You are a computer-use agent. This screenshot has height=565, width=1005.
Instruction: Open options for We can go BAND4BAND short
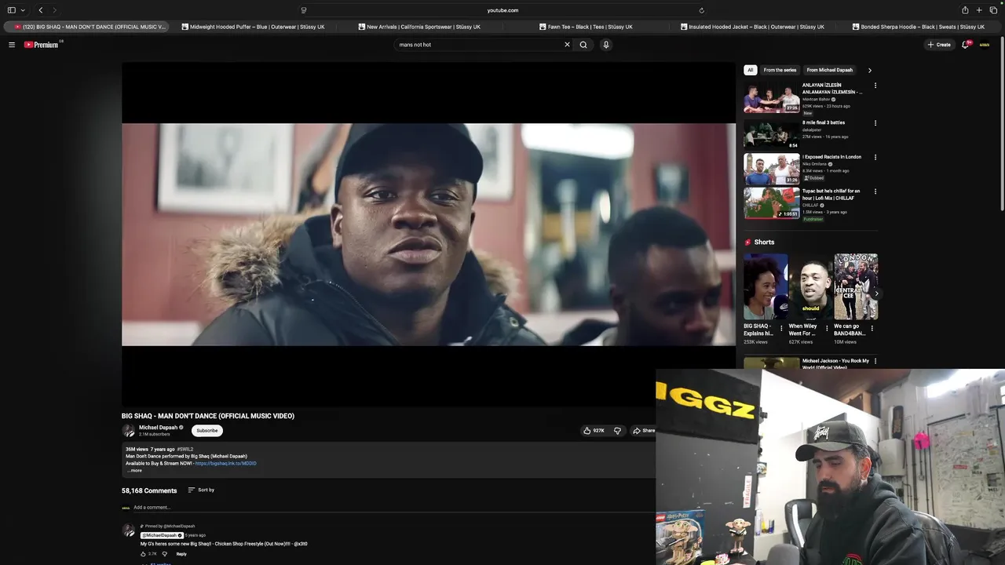point(872,329)
